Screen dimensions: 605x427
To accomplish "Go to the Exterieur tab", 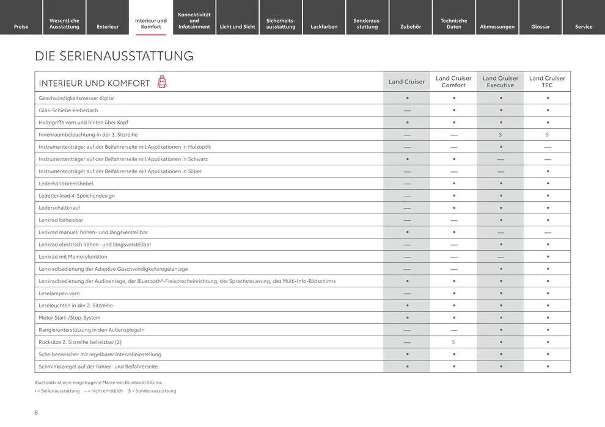I will tap(108, 26).
